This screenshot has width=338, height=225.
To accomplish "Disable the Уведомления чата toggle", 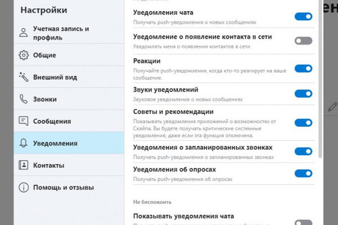I will point(303,16).
